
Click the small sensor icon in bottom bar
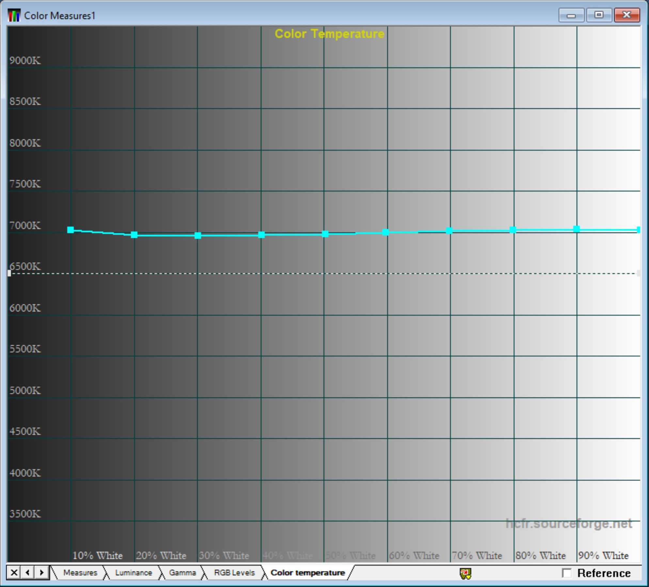(466, 574)
